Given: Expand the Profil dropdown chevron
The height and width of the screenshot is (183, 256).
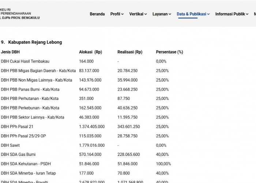Looking at the screenshot, I should (x=123, y=14).
